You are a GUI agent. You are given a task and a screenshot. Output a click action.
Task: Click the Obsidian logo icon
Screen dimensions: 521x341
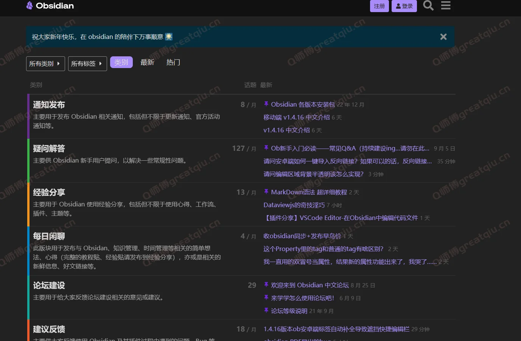30,6
